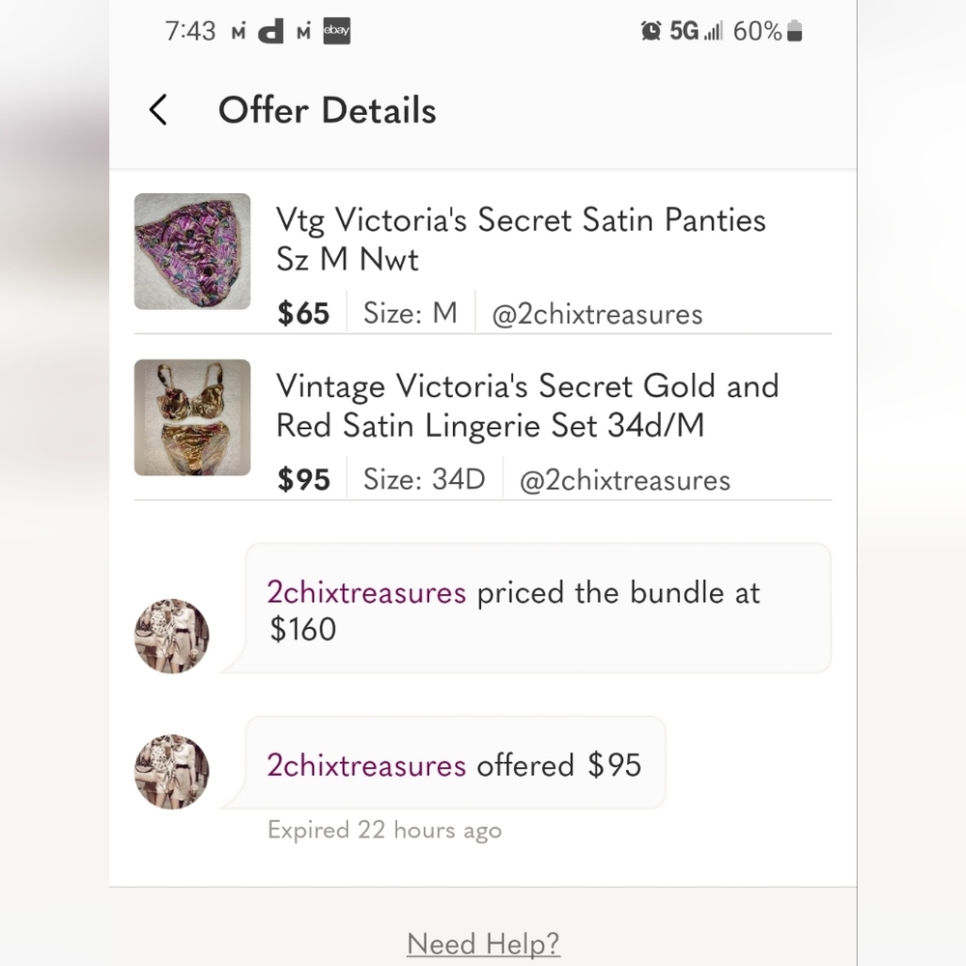Tap the avatar beside the $95 offer
Image resolution: width=966 pixels, height=966 pixels.
[171, 772]
